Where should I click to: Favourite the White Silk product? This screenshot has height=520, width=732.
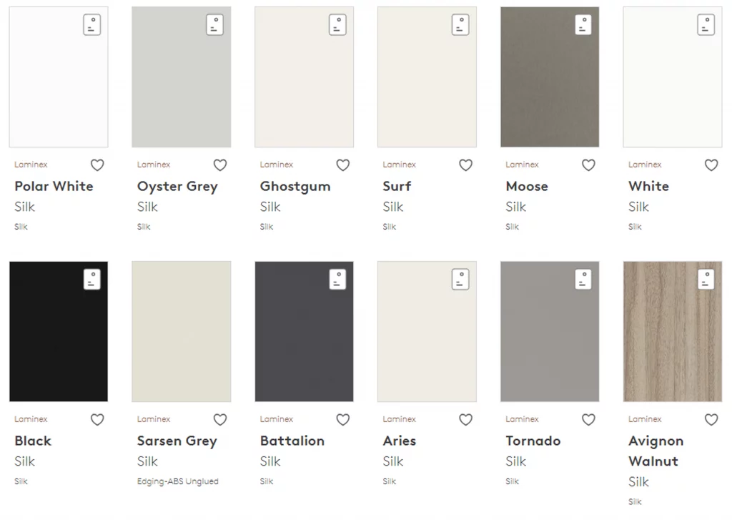pyautogui.click(x=711, y=165)
